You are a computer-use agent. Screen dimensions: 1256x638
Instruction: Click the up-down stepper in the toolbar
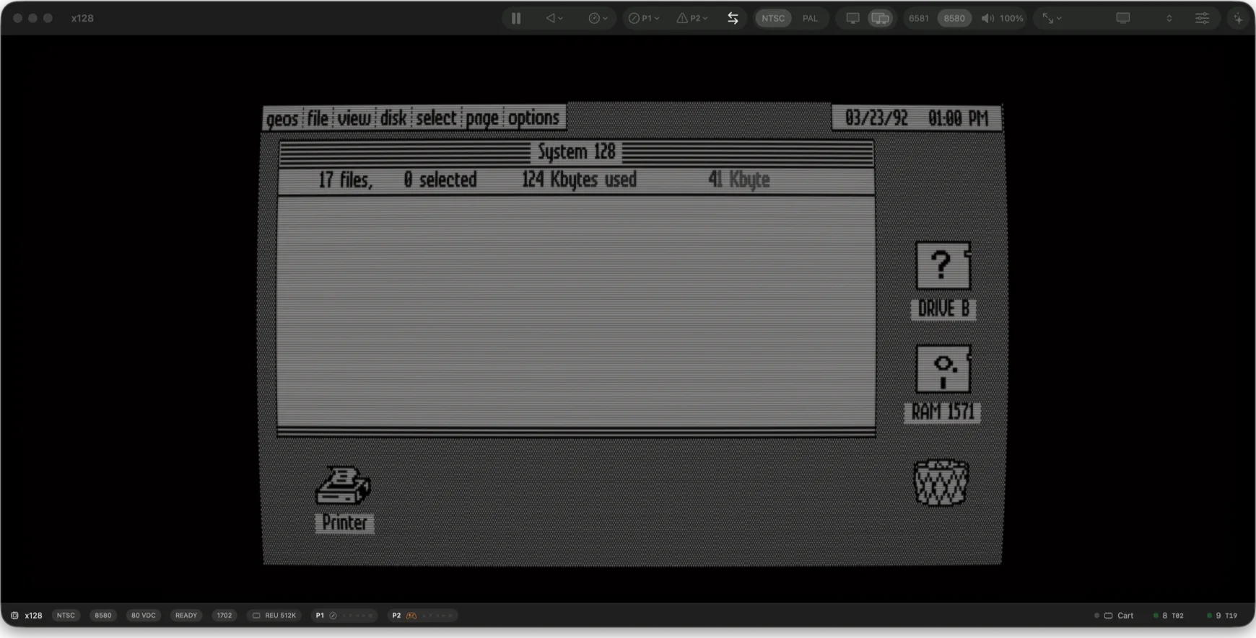click(1169, 18)
